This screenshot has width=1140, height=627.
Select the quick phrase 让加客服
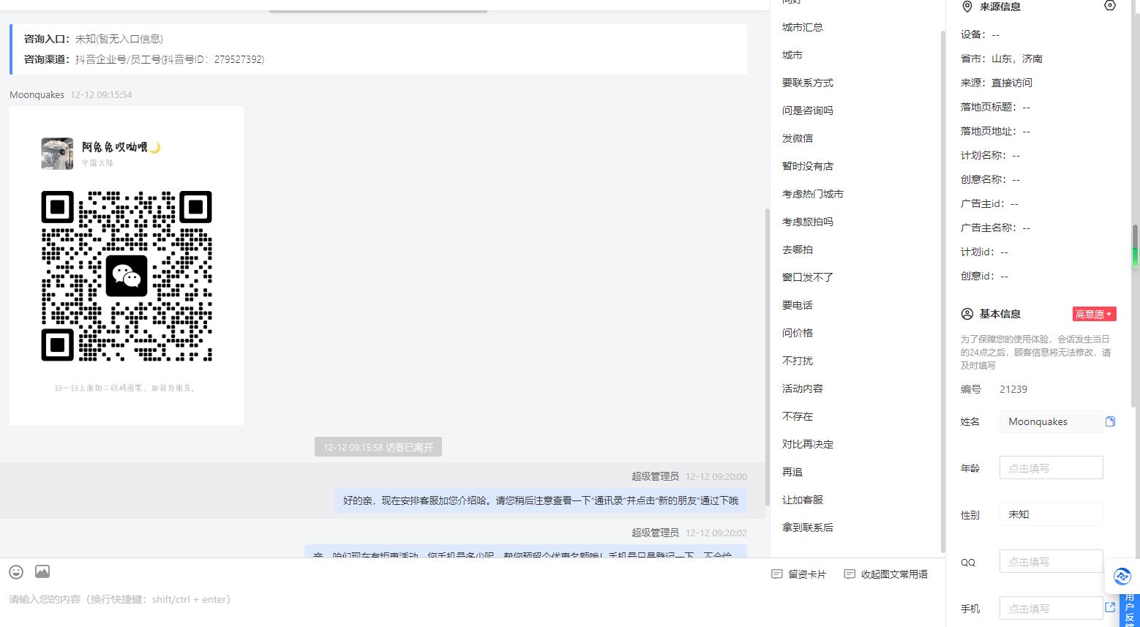pos(802,500)
